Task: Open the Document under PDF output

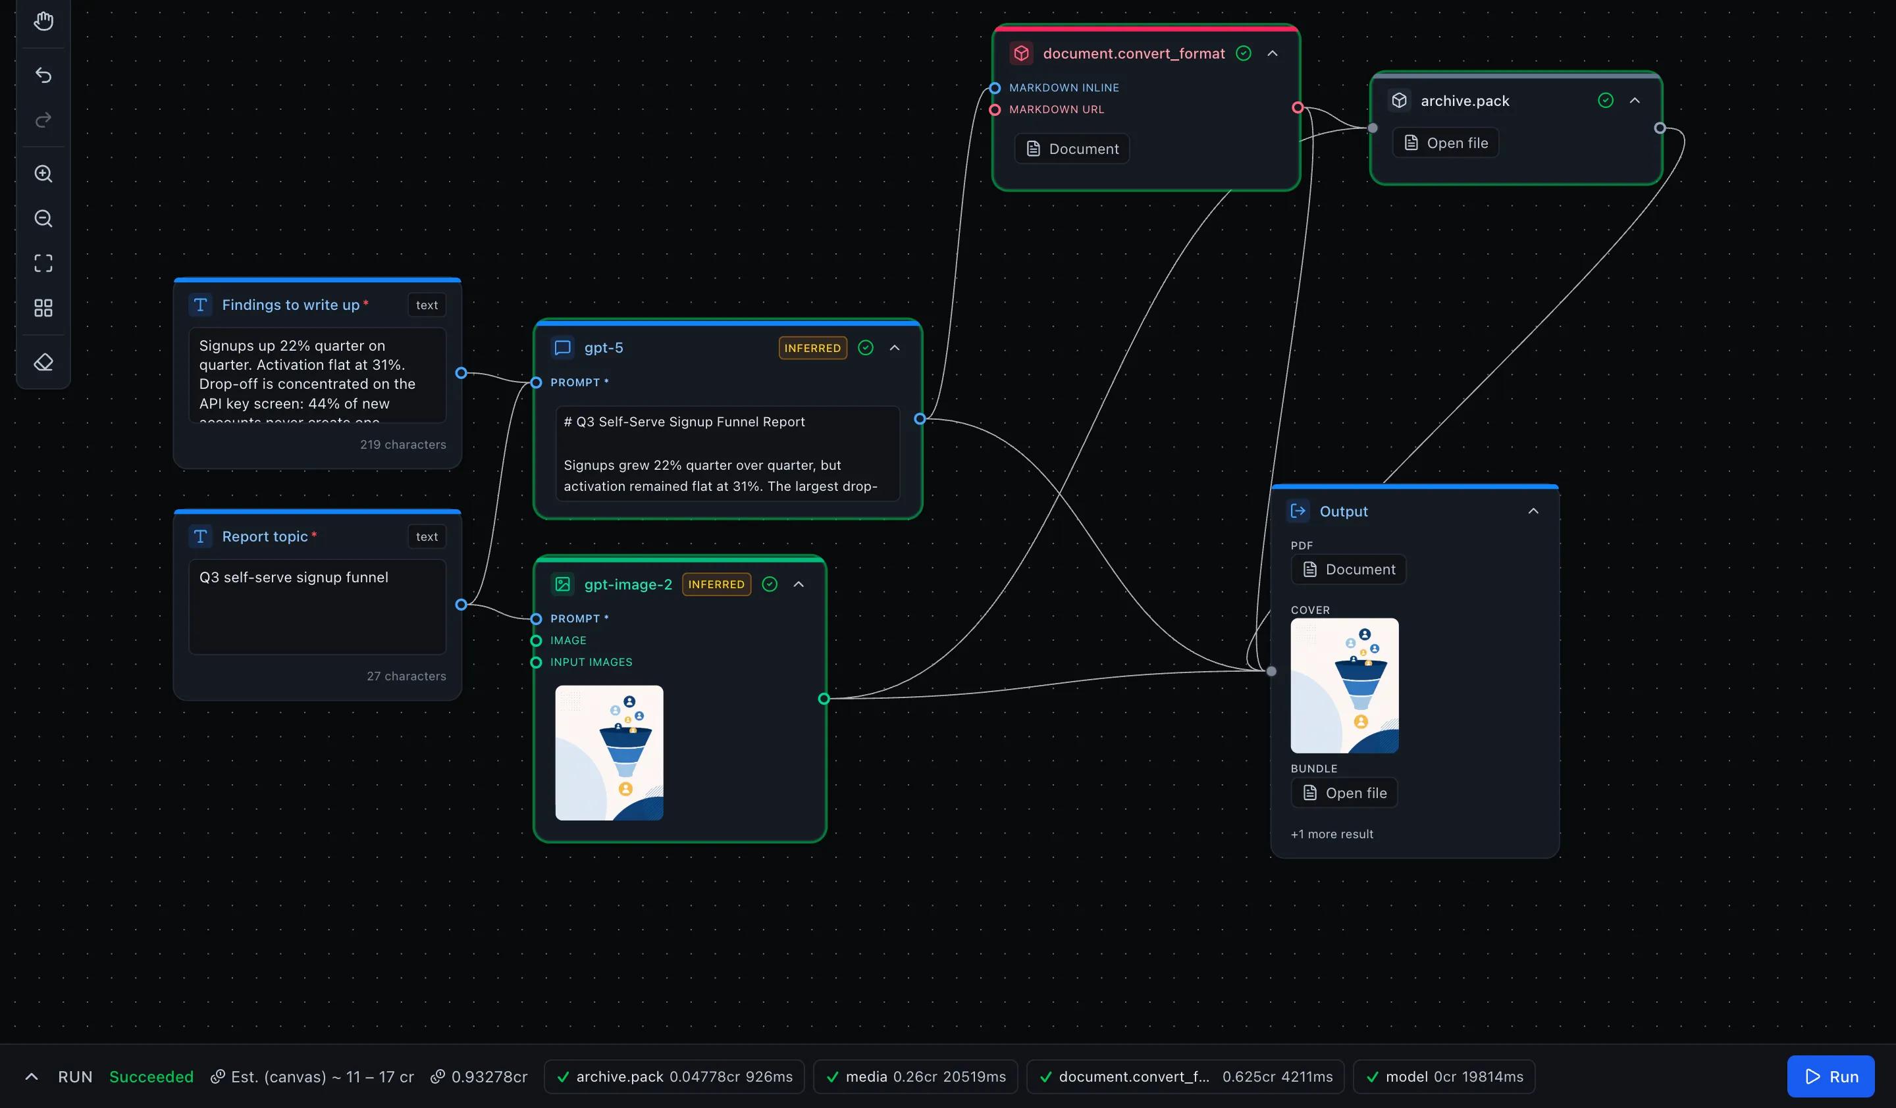Action: (x=1348, y=569)
